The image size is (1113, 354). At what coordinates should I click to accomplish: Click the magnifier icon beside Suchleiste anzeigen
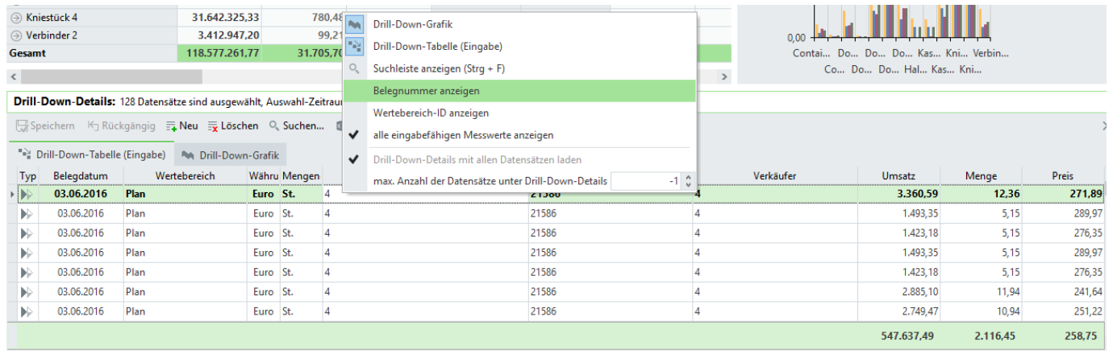(x=354, y=69)
